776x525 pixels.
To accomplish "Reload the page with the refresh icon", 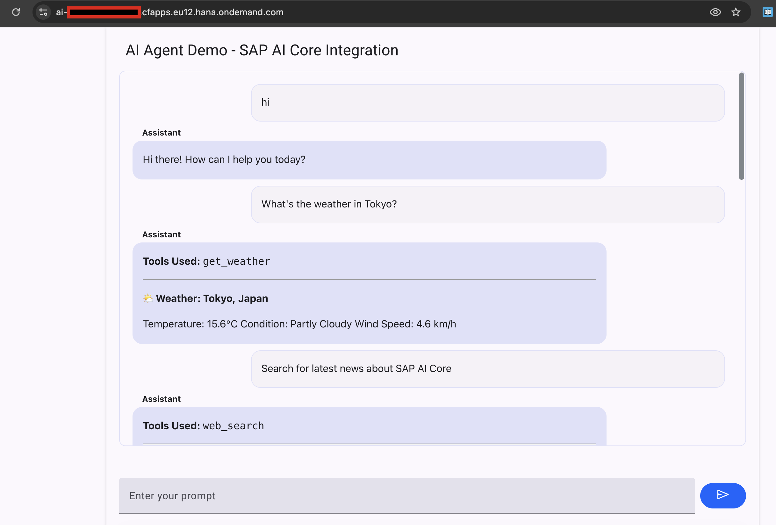I will 16,12.
